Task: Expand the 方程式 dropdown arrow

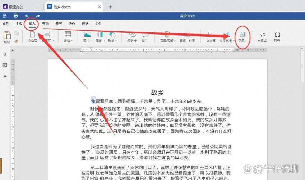Action: [269, 41]
